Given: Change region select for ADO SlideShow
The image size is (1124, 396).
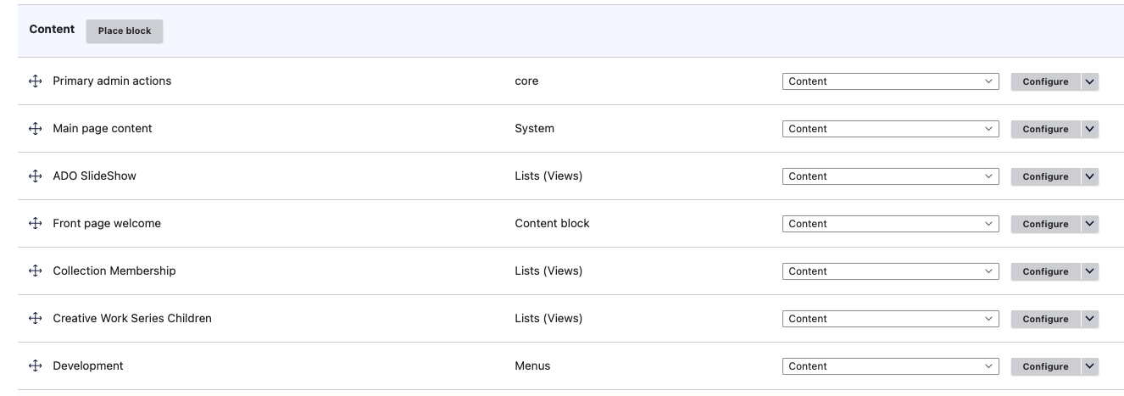Looking at the screenshot, I should (x=890, y=176).
